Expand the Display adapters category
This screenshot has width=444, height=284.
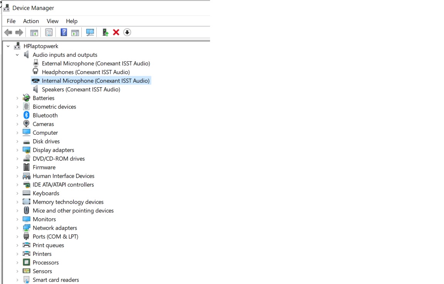coord(17,150)
